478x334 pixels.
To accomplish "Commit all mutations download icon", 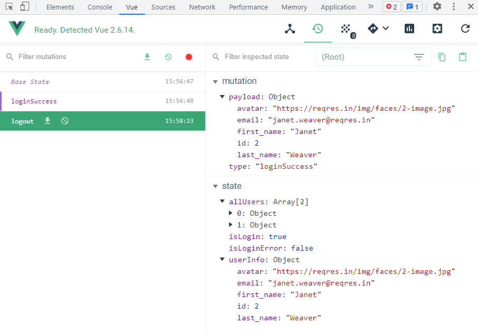I will [147, 56].
